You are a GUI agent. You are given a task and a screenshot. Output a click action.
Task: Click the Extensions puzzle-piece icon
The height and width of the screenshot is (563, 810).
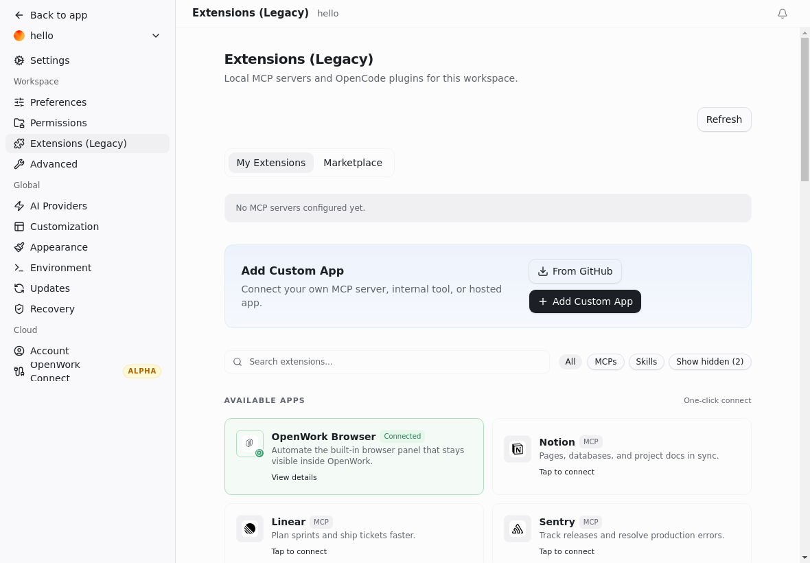click(x=19, y=143)
